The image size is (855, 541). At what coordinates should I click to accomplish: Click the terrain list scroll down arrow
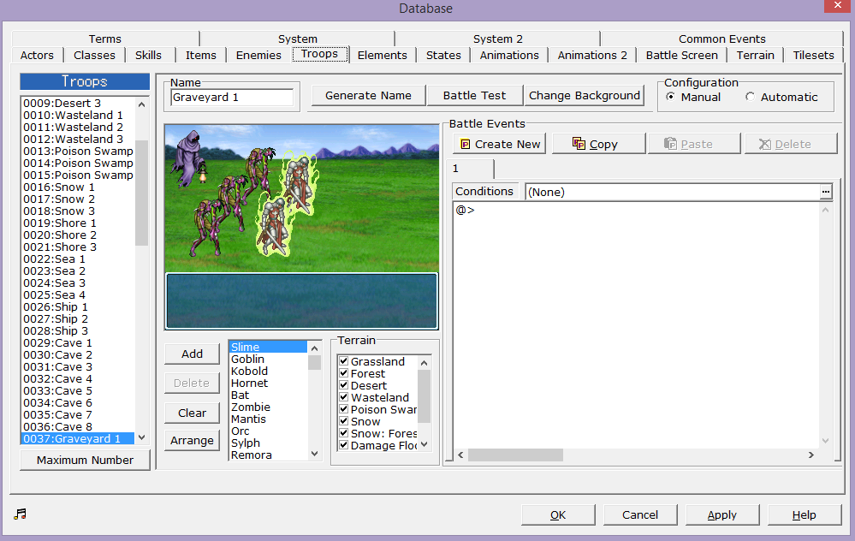pos(425,444)
